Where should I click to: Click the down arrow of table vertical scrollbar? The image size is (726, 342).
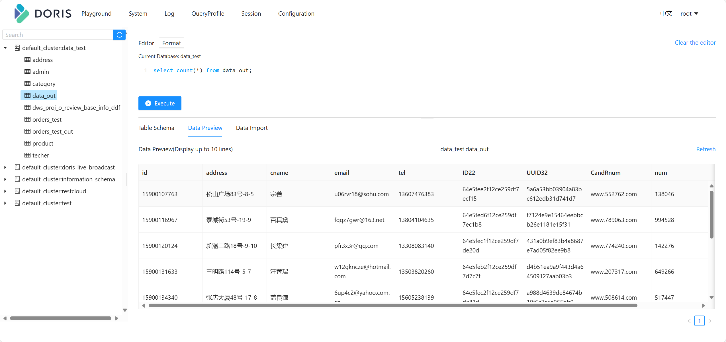711,297
